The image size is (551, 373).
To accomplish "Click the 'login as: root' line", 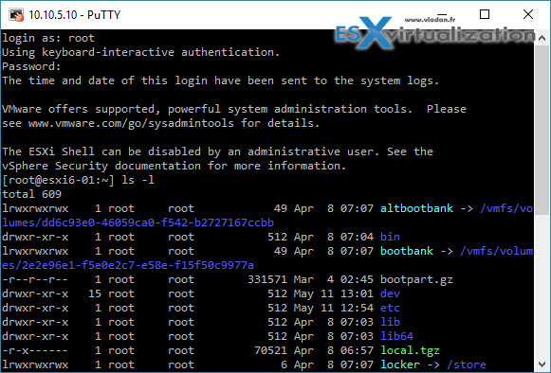I will [x=48, y=38].
